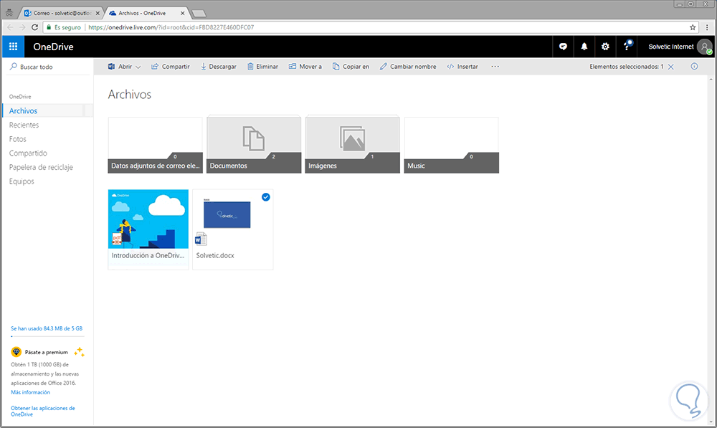The image size is (717, 428).
Task: Open Papelera de reciclaje
Action: click(41, 167)
